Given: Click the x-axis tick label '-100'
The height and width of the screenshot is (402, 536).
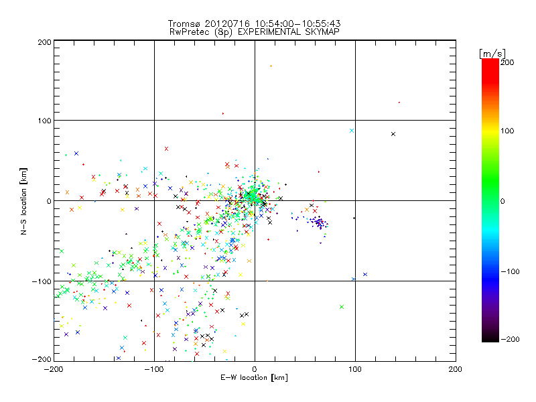Looking at the screenshot, I should [154, 369].
